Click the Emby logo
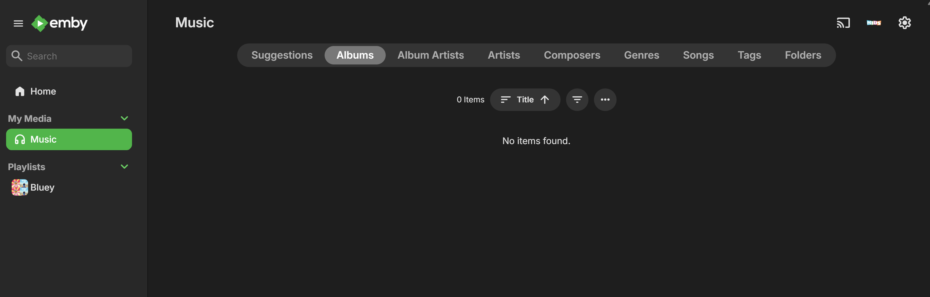Image resolution: width=930 pixels, height=297 pixels. point(60,24)
